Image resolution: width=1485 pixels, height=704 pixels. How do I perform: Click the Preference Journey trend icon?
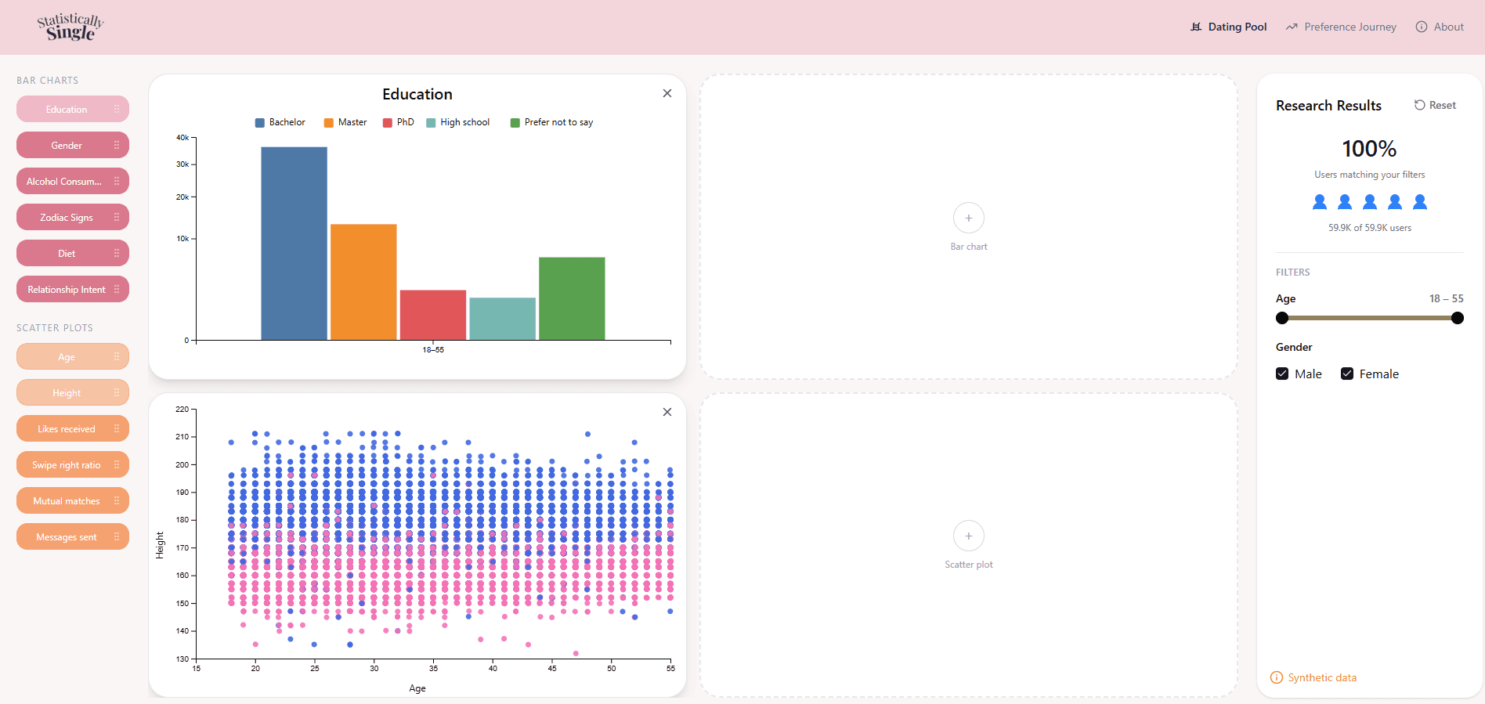(1292, 27)
